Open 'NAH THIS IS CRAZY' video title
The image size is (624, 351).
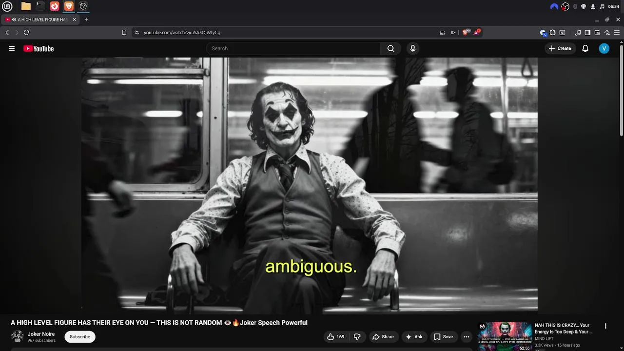(564, 328)
